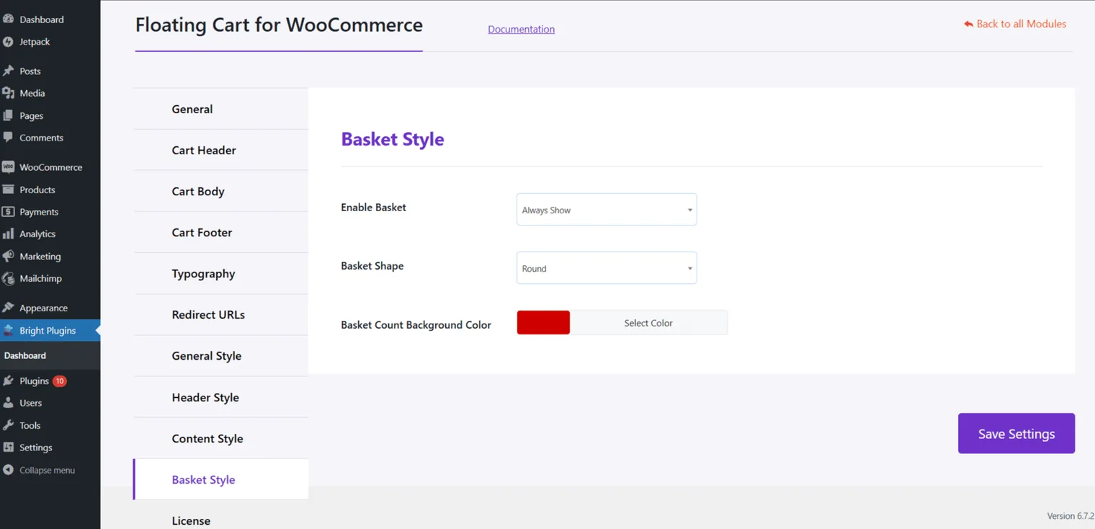Open the Cart Header tab
Screen dimensions: 1095x529
(221, 150)
